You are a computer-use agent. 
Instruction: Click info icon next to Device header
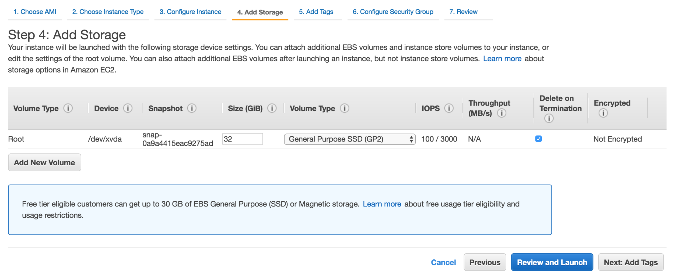tap(128, 108)
